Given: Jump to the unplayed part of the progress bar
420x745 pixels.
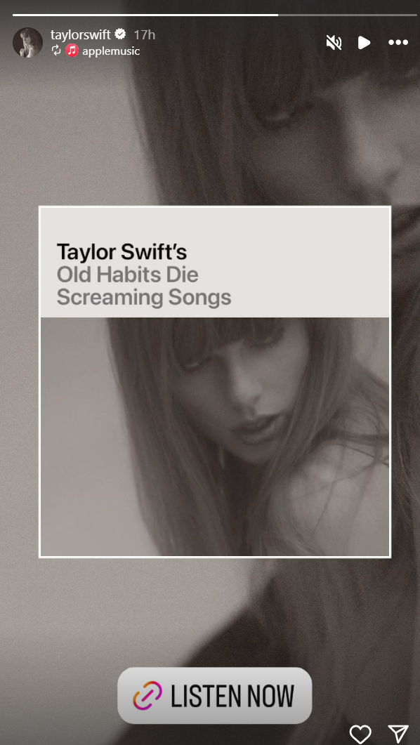Looking at the screenshot, I should click(x=347, y=15).
